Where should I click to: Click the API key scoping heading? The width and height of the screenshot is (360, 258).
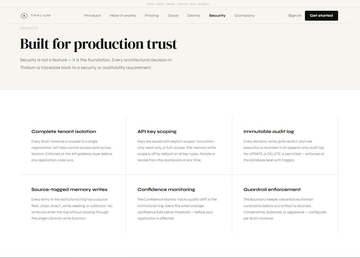click(x=157, y=132)
